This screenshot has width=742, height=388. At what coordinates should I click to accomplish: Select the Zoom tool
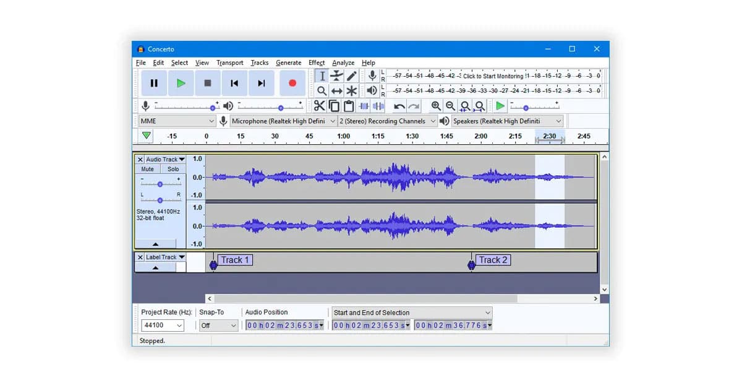pos(322,90)
